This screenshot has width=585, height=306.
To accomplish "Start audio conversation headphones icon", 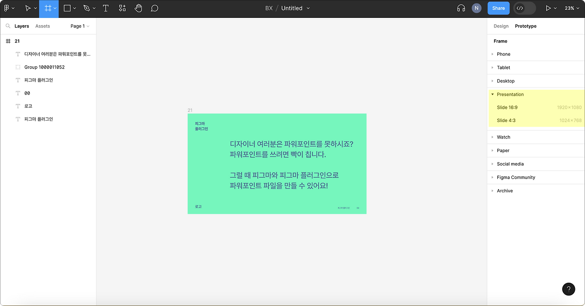I will [x=461, y=8].
